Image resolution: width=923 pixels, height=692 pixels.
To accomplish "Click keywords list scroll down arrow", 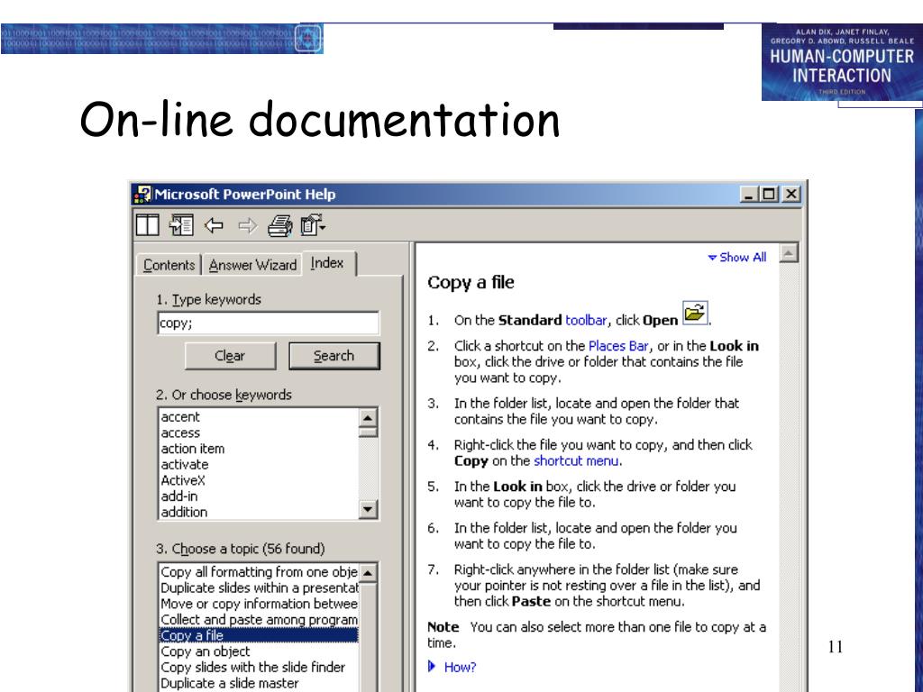I will tap(368, 509).
